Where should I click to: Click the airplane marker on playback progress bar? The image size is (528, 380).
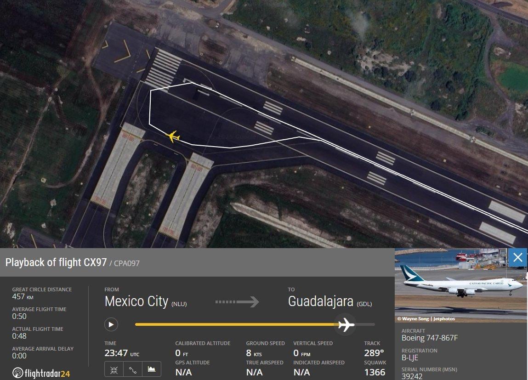[346, 324]
